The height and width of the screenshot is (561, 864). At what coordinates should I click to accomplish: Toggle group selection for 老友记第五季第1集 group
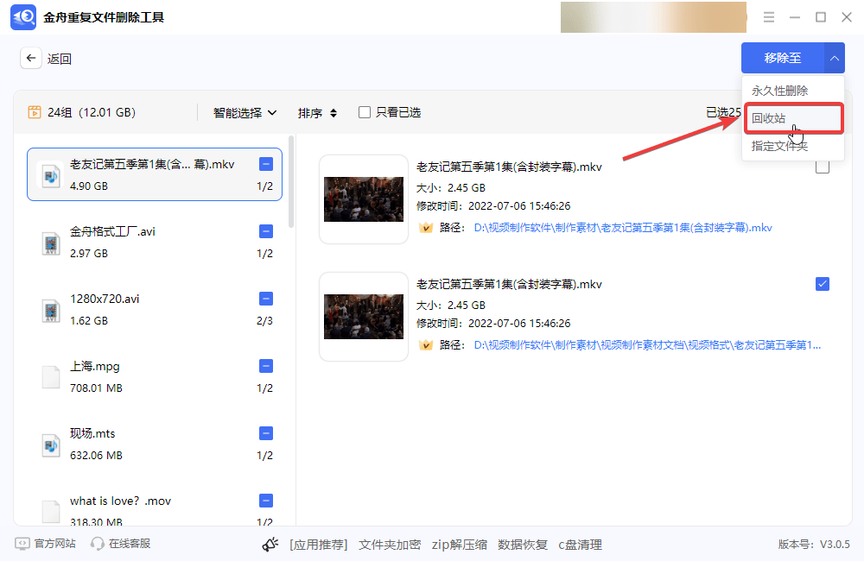pyautogui.click(x=265, y=164)
